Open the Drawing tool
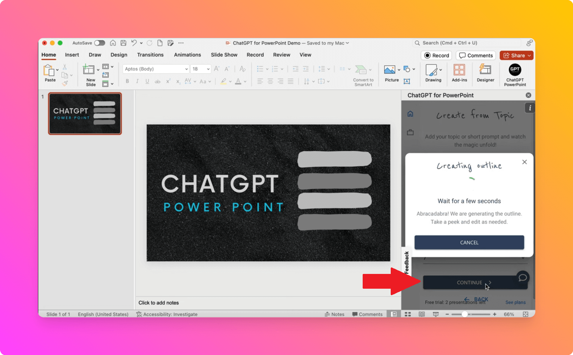Viewport: 573px width, 355px height. point(432,72)
